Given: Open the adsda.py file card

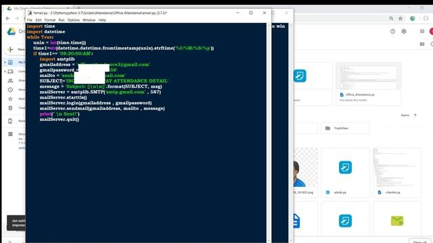Looking at the screenshot, I should (345, 173).
